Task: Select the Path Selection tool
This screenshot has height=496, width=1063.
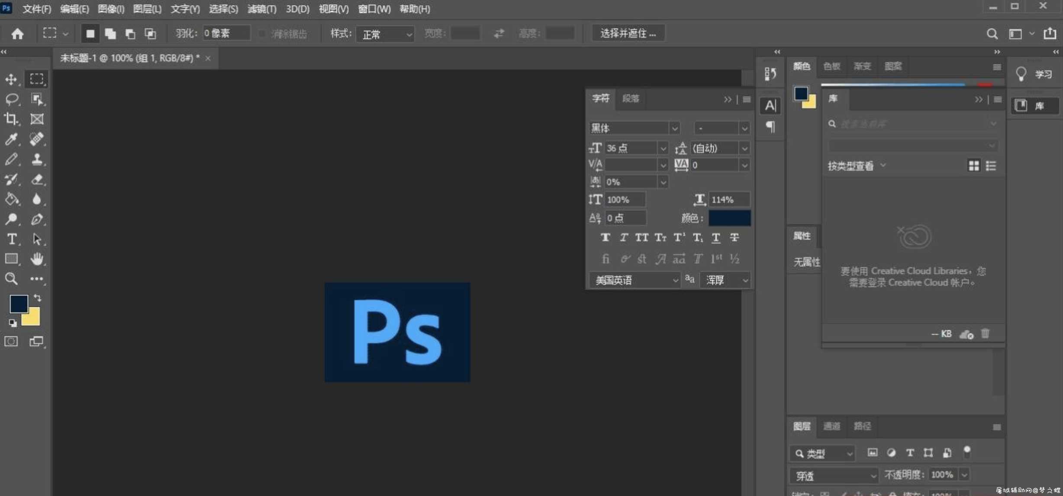Action: (x=37, y=239)
